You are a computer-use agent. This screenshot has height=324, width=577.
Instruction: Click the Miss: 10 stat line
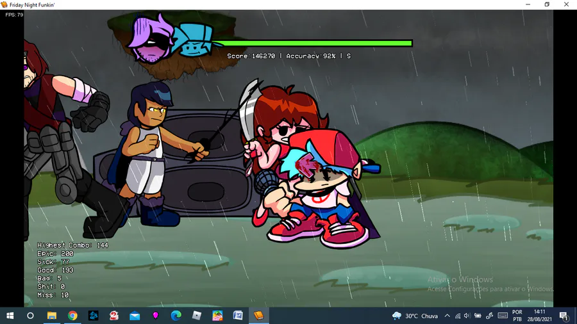tap(53, 295)
